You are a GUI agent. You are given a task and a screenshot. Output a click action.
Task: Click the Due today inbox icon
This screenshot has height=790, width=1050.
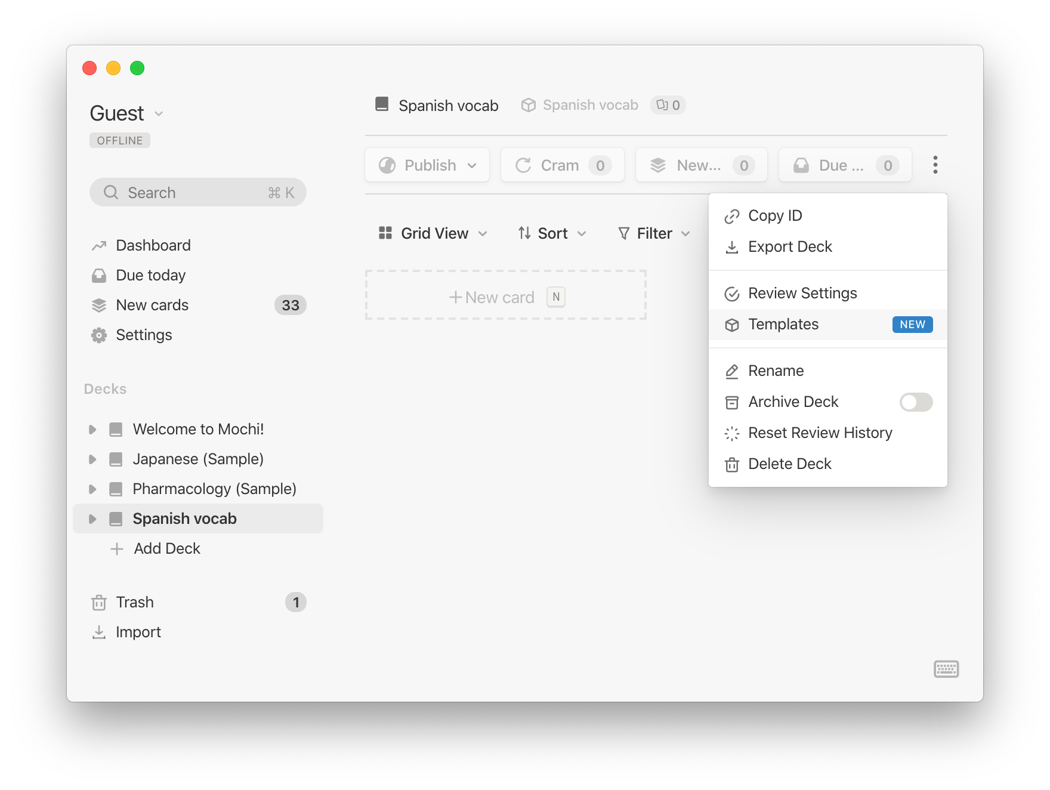click(x=99, y=275)
